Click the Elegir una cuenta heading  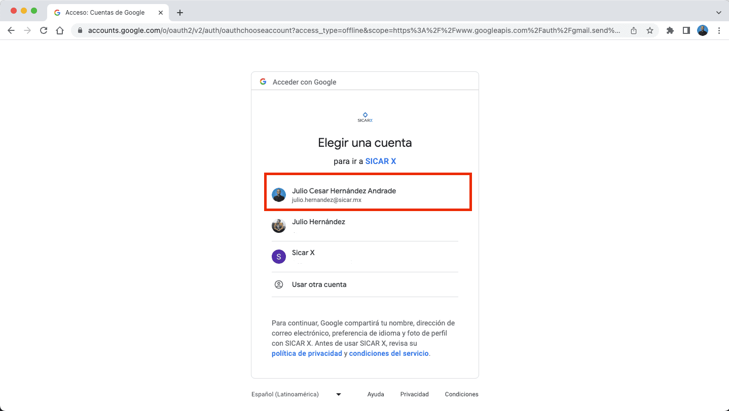pos(365,143)
